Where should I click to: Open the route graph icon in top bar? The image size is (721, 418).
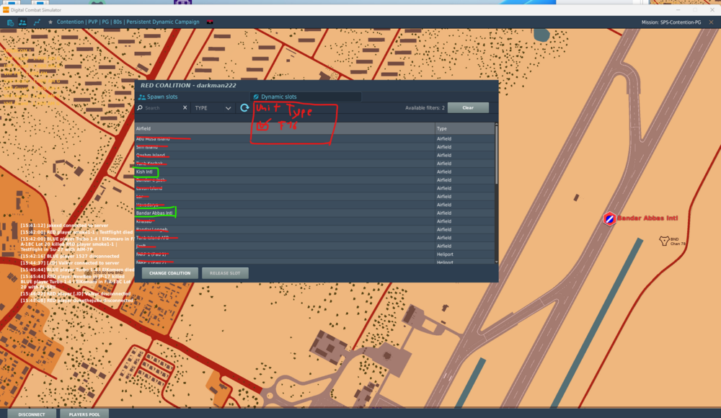click(37, 22)
